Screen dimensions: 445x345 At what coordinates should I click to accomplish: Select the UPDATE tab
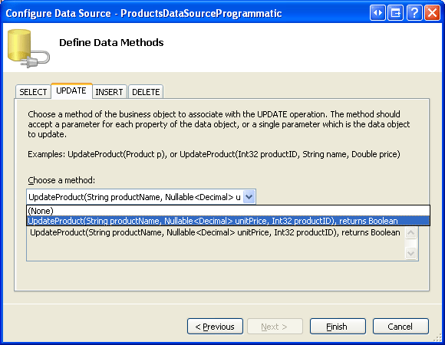tap(71, 90)
